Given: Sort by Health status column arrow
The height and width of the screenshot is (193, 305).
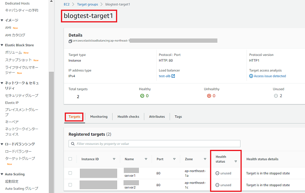Looking at the screenshot, I should [x=236, y=161].
